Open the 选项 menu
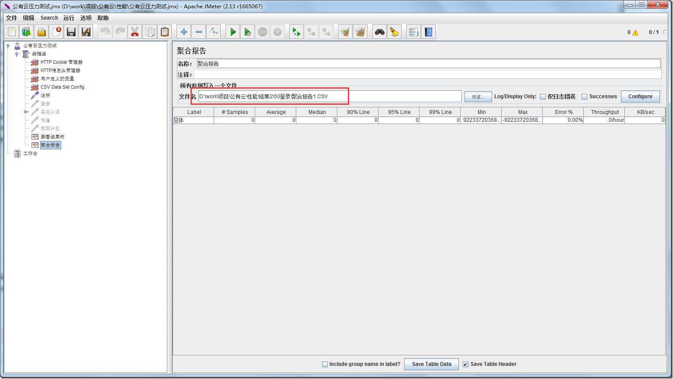The width and height of the screenshot is (673, 379). coord(86,18)
